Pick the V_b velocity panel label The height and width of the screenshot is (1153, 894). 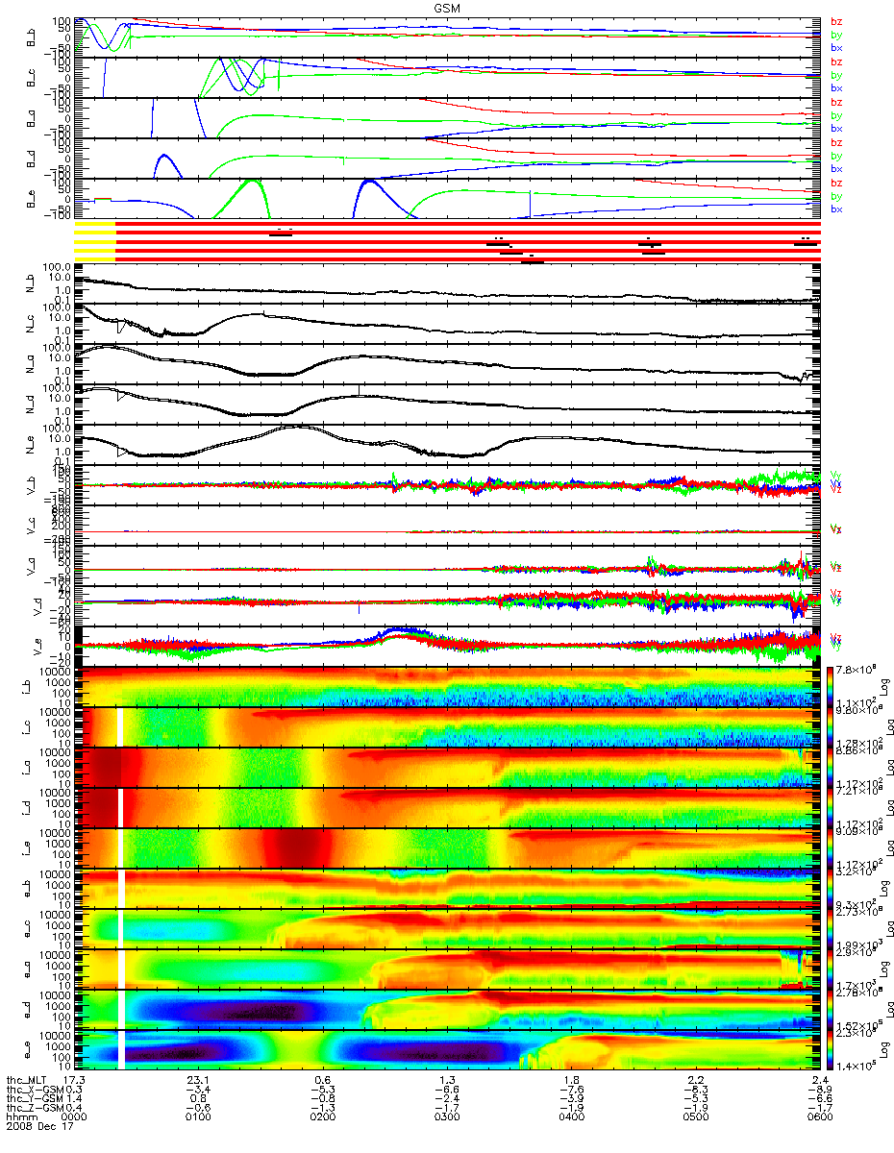[x=32, y=485]
